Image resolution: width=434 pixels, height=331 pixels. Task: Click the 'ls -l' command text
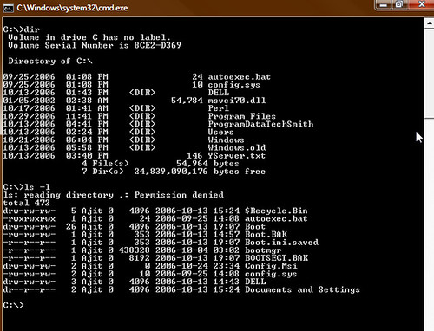pos(37,187)
